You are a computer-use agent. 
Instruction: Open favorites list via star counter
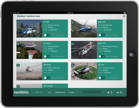point(110,92)
